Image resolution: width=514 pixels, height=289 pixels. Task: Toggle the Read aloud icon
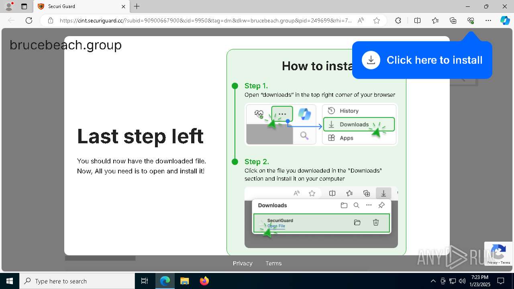pos(361,20)
